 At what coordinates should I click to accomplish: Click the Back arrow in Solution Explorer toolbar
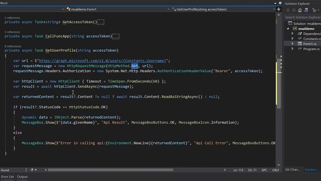click(x=288, y=10)
